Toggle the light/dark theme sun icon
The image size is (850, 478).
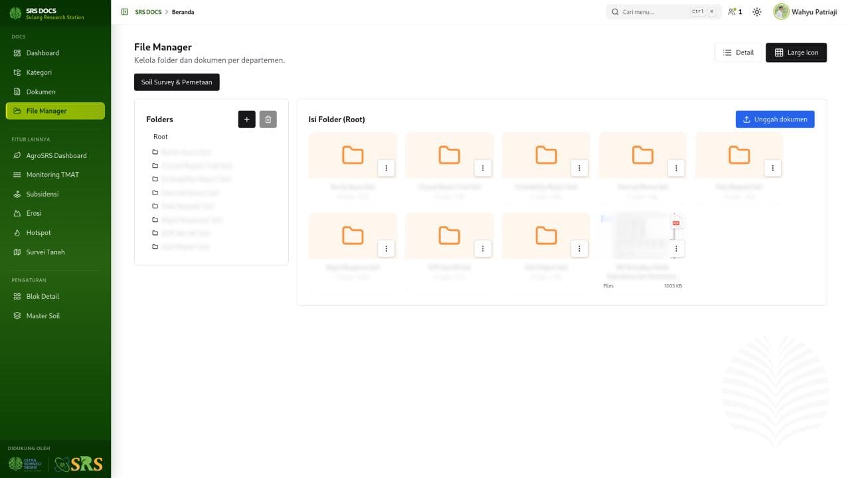point(757,12)
